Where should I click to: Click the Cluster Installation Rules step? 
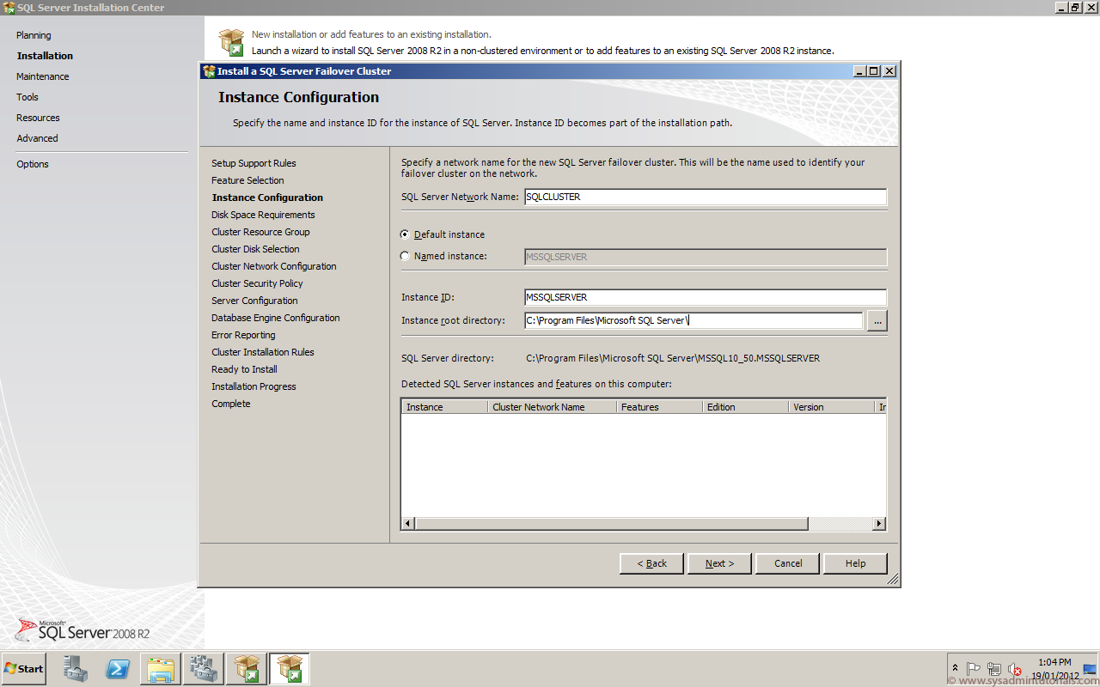[263, 352]
